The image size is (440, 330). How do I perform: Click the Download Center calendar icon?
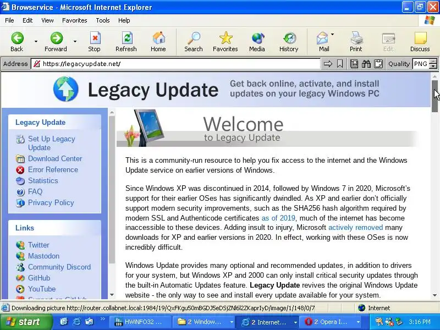[20, 159]
